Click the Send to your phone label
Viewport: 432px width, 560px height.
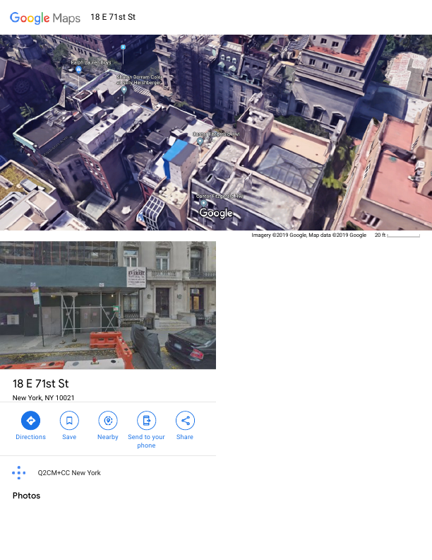tap(147, 441)
